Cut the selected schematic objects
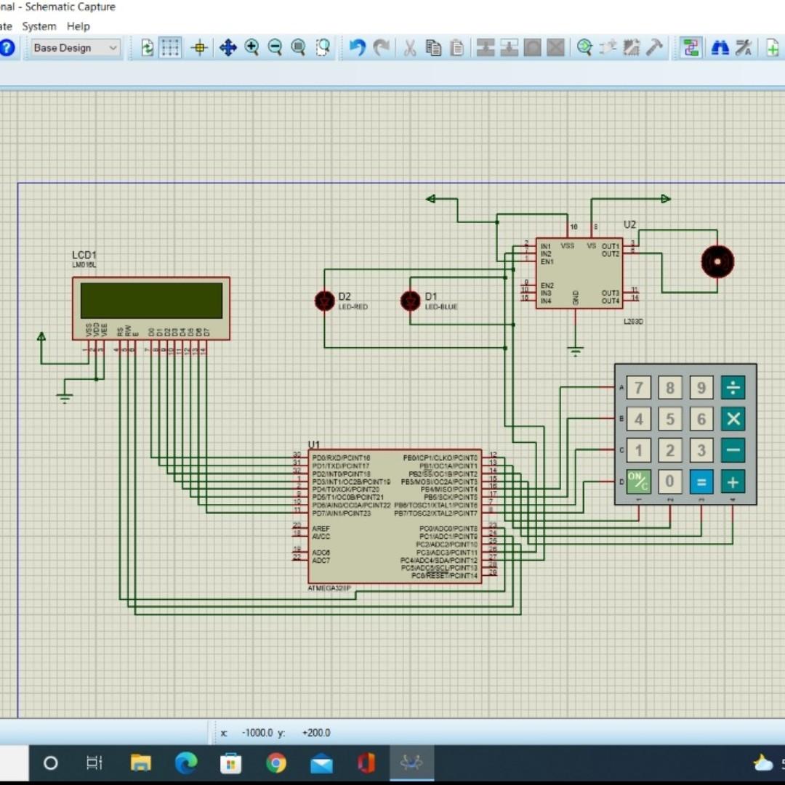 [408, 47]
